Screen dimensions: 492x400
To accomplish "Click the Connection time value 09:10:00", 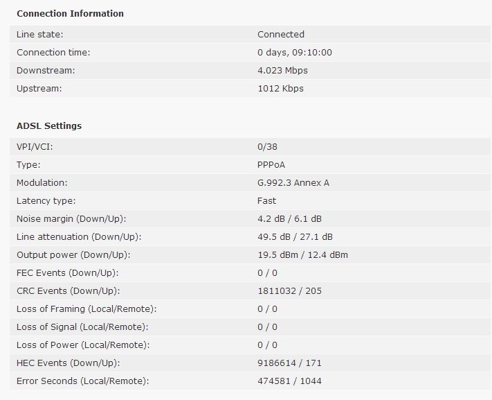I will pyautogui.click(x=312, y=52).
